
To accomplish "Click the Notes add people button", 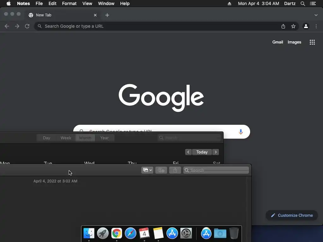I will 161,170.
